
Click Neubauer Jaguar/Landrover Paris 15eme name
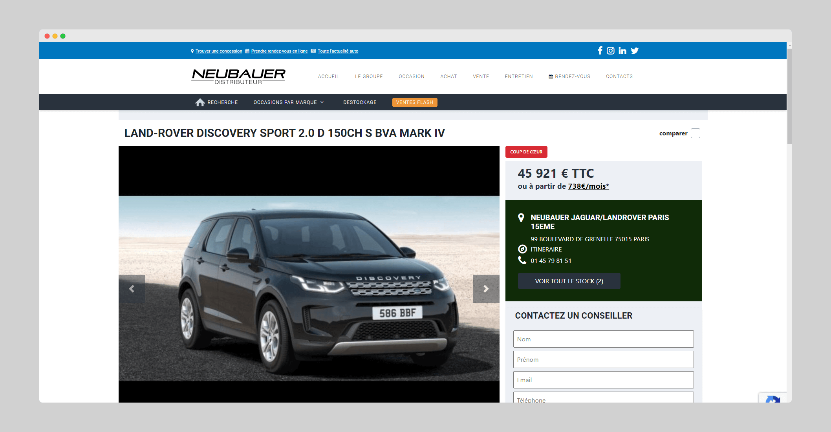point(600,222)
